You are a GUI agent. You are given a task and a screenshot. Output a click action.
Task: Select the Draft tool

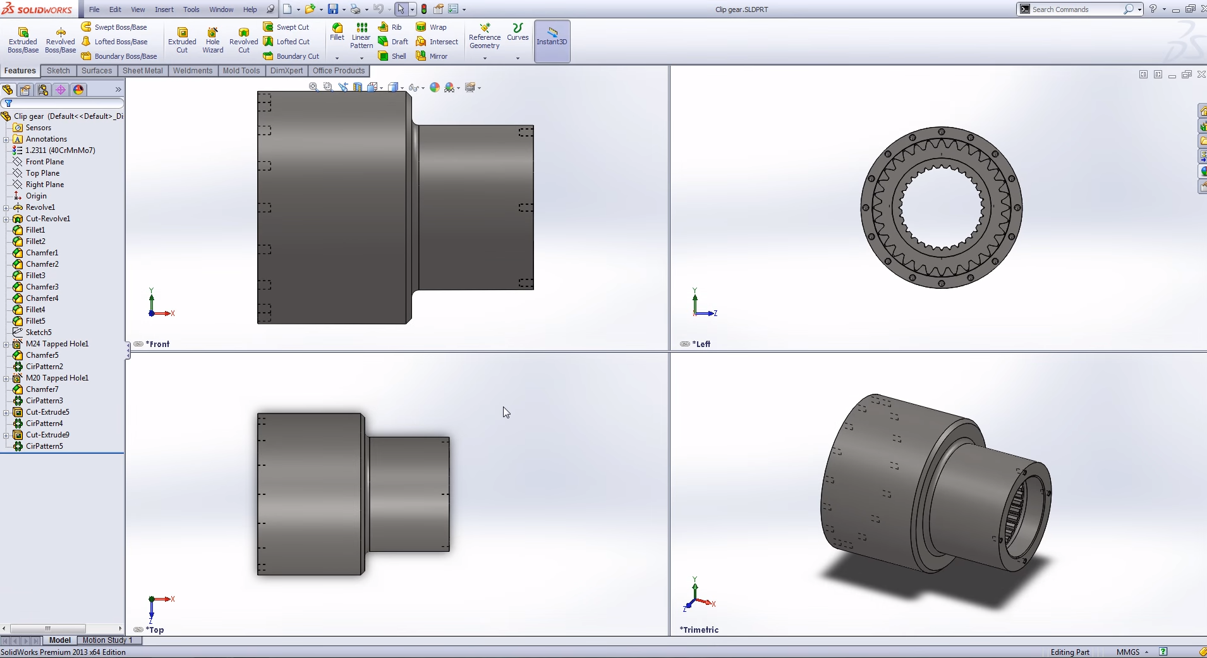coord(393,42)
